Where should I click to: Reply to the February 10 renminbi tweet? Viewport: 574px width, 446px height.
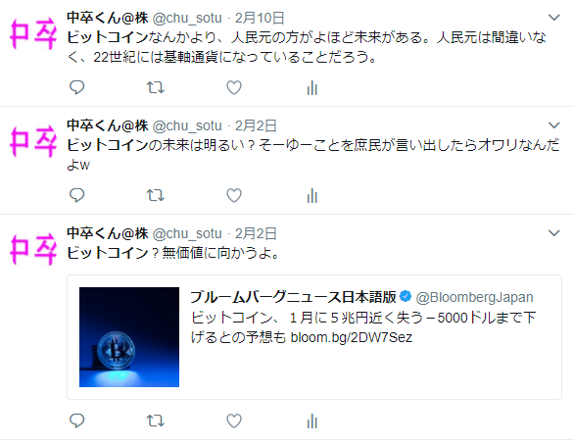(76, 87)
